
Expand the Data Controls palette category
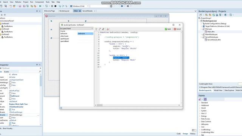200,122
